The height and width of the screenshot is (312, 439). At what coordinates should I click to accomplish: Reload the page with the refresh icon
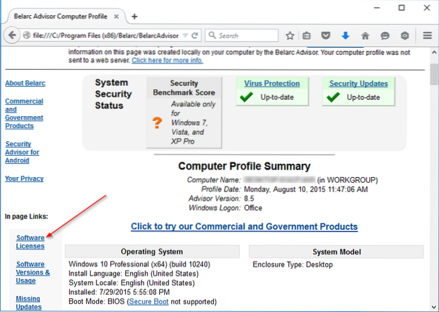(x=196, y=36)
